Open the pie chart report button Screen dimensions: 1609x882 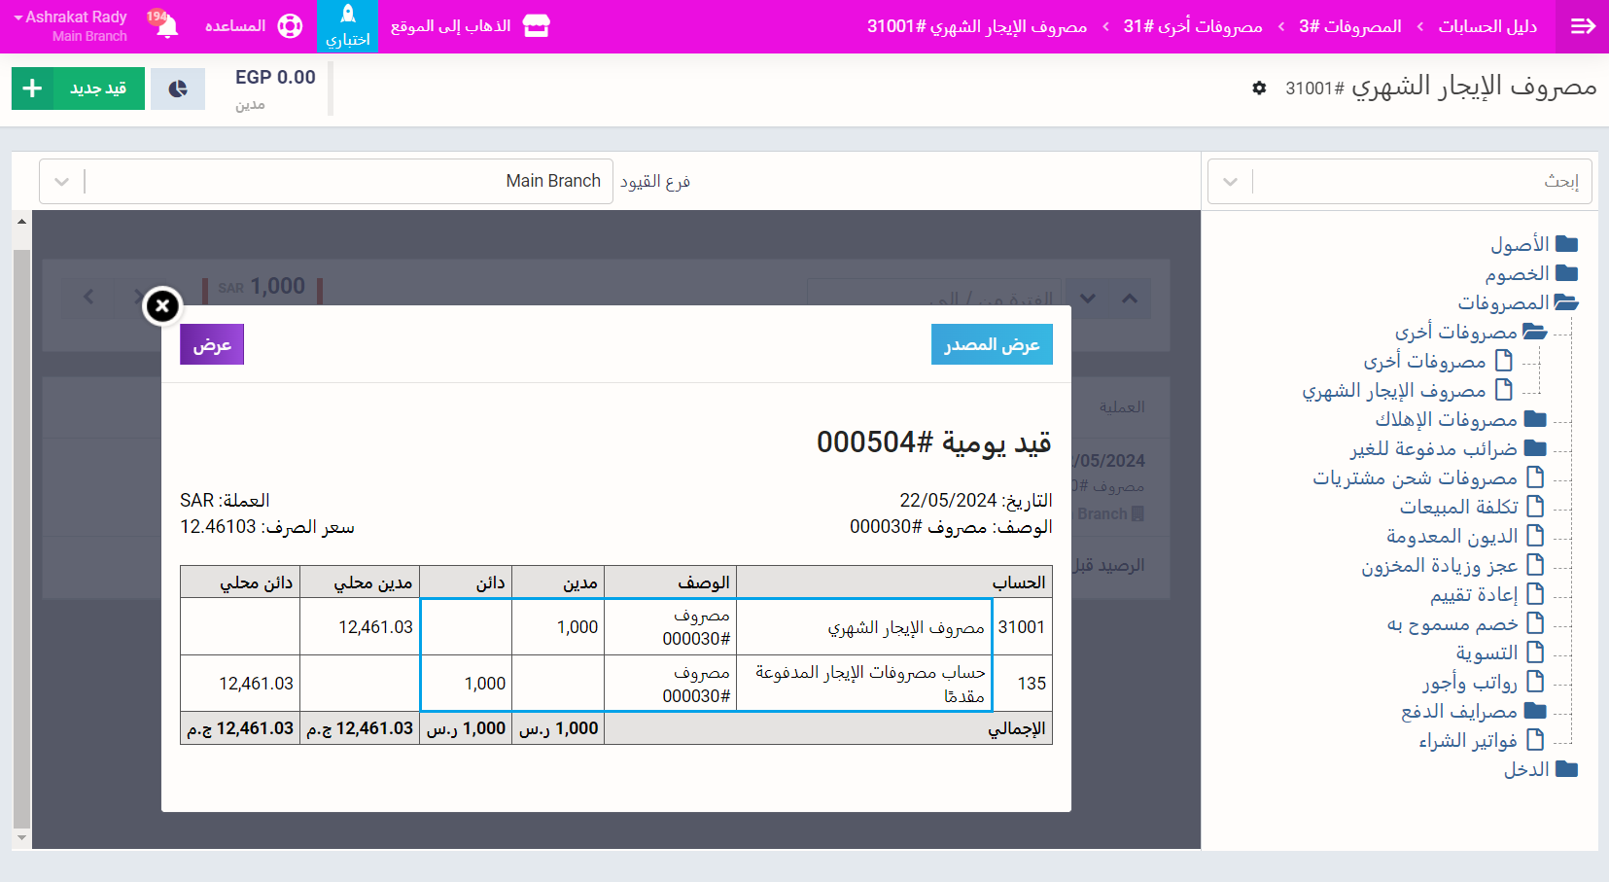pos(178,88)
